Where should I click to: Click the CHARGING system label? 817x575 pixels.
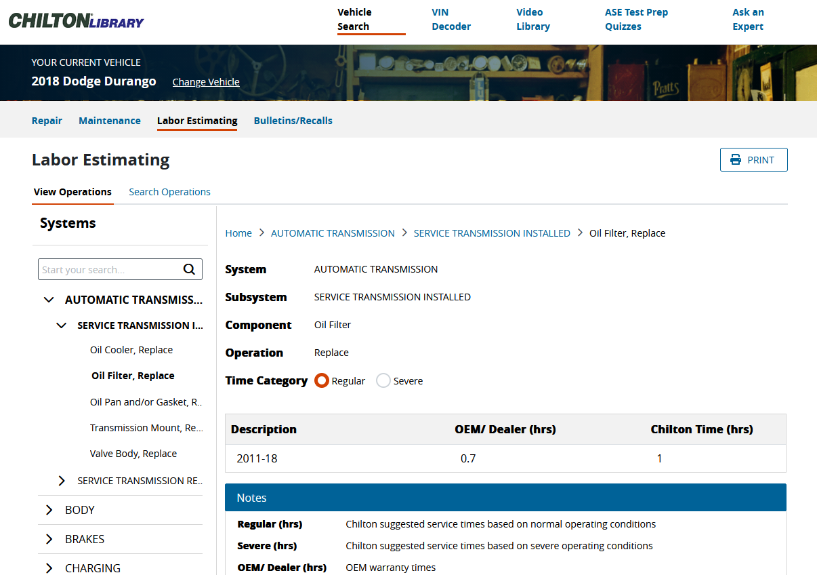pos(93,568)
